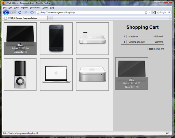
Task: Open the Help menu
Action: [52, 8]
